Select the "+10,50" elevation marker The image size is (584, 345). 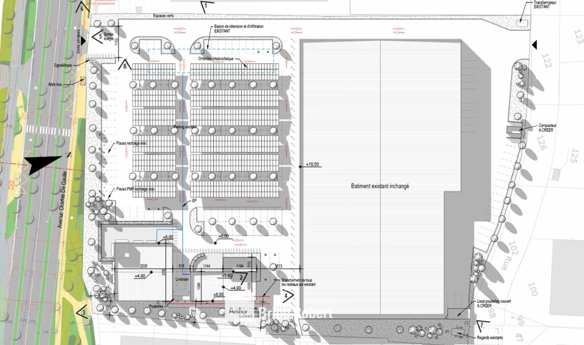pyautogui.click(x=312, y=165)
